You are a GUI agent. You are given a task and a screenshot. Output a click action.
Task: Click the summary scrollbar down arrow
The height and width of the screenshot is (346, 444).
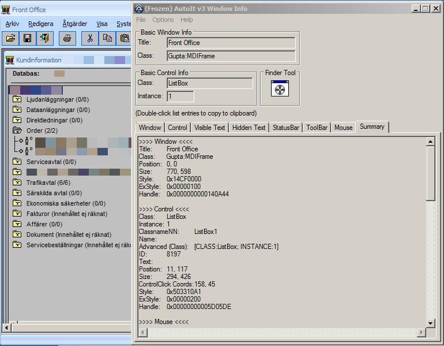(x=430, y=322)
